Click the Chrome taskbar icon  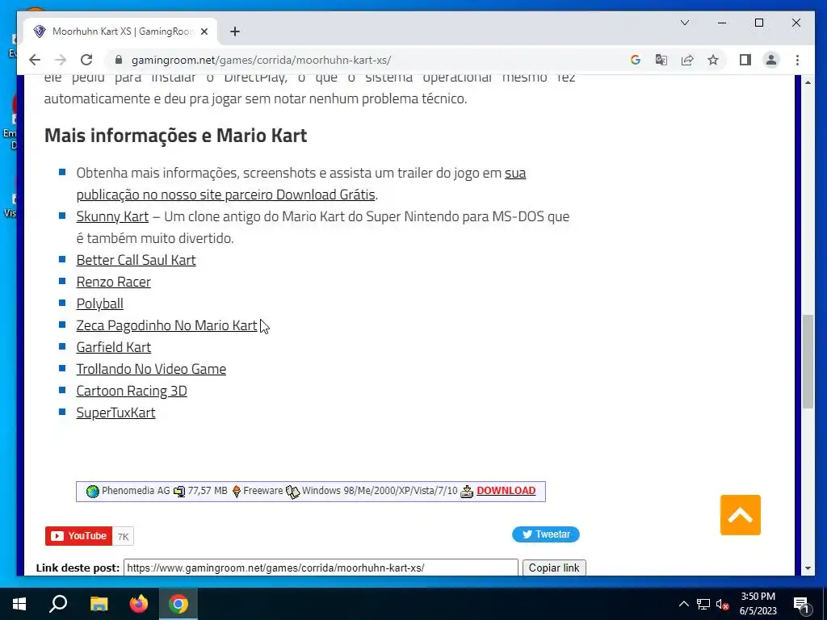coord(178,604)
